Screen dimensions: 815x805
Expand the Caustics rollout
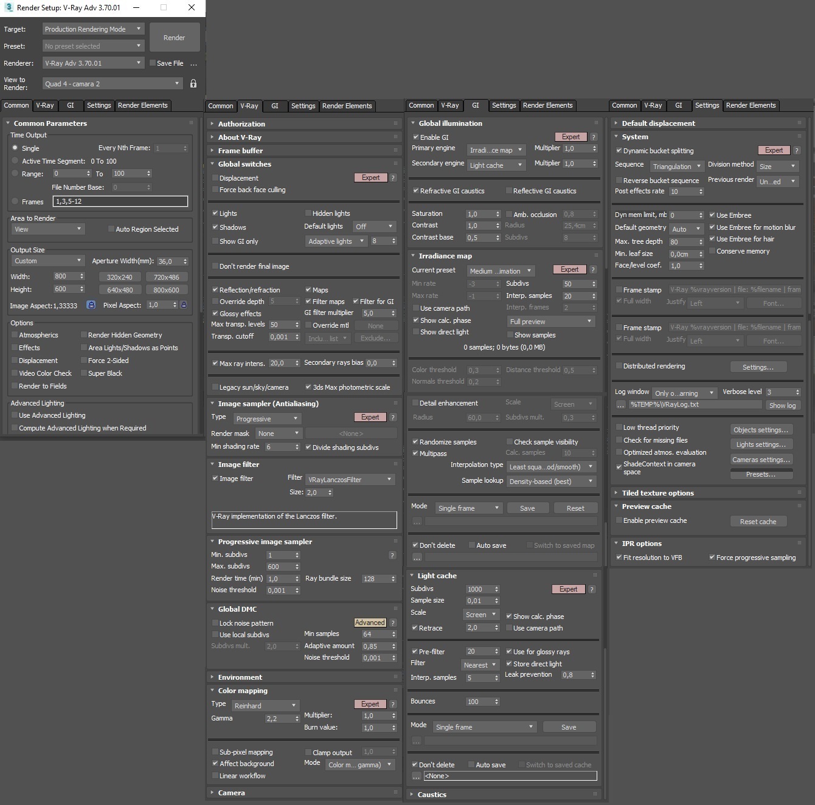coord(432,795)
